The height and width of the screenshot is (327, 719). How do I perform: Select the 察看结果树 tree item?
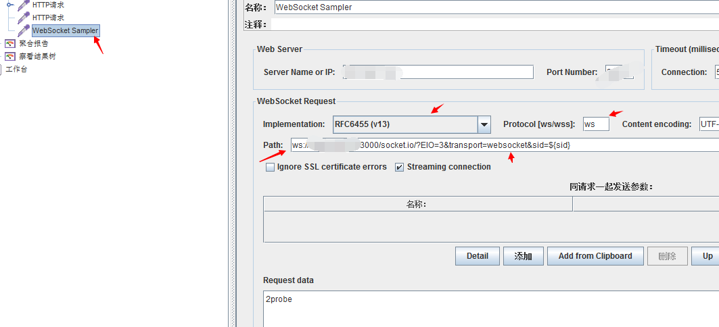click(x=38, y=56)
